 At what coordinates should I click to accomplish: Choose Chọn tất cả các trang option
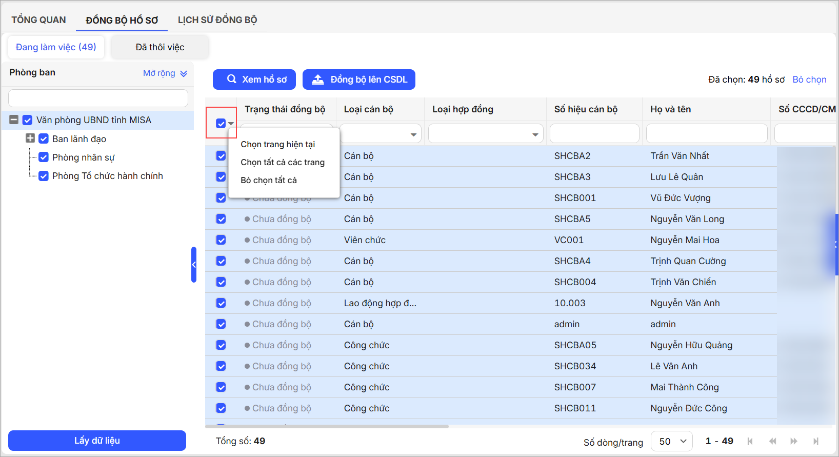click(x=283, y=162)
